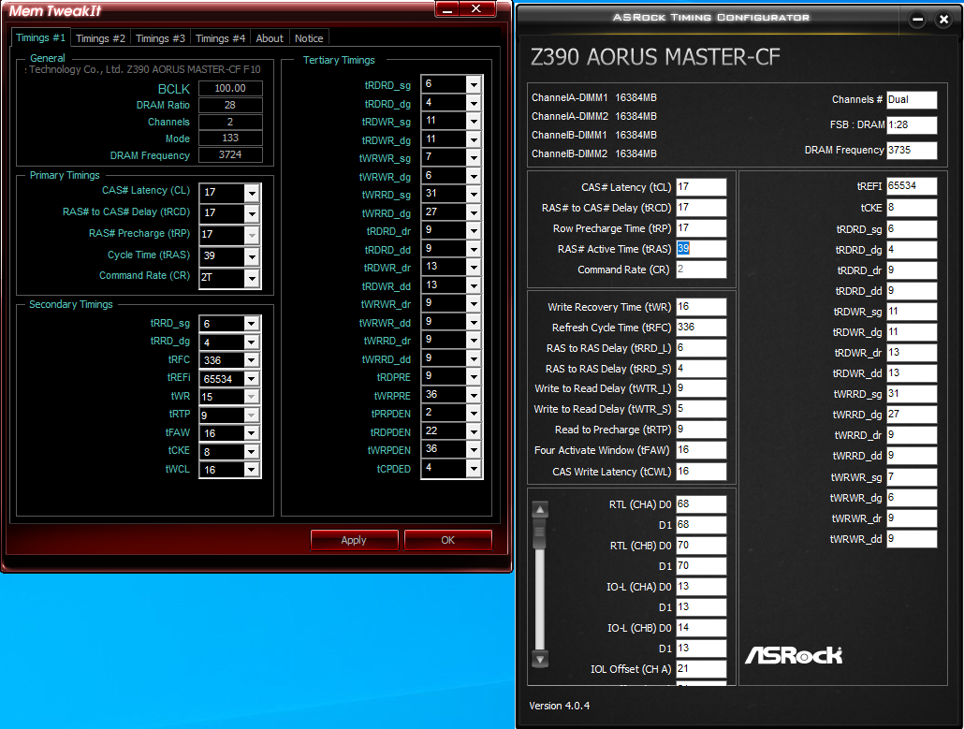
Task: Minimize the Mem TweakIt window
Action: pos(447,8)
